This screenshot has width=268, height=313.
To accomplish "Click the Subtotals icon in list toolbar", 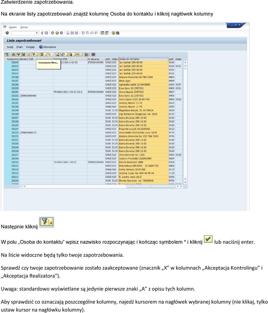I will (x=49, y=54).
